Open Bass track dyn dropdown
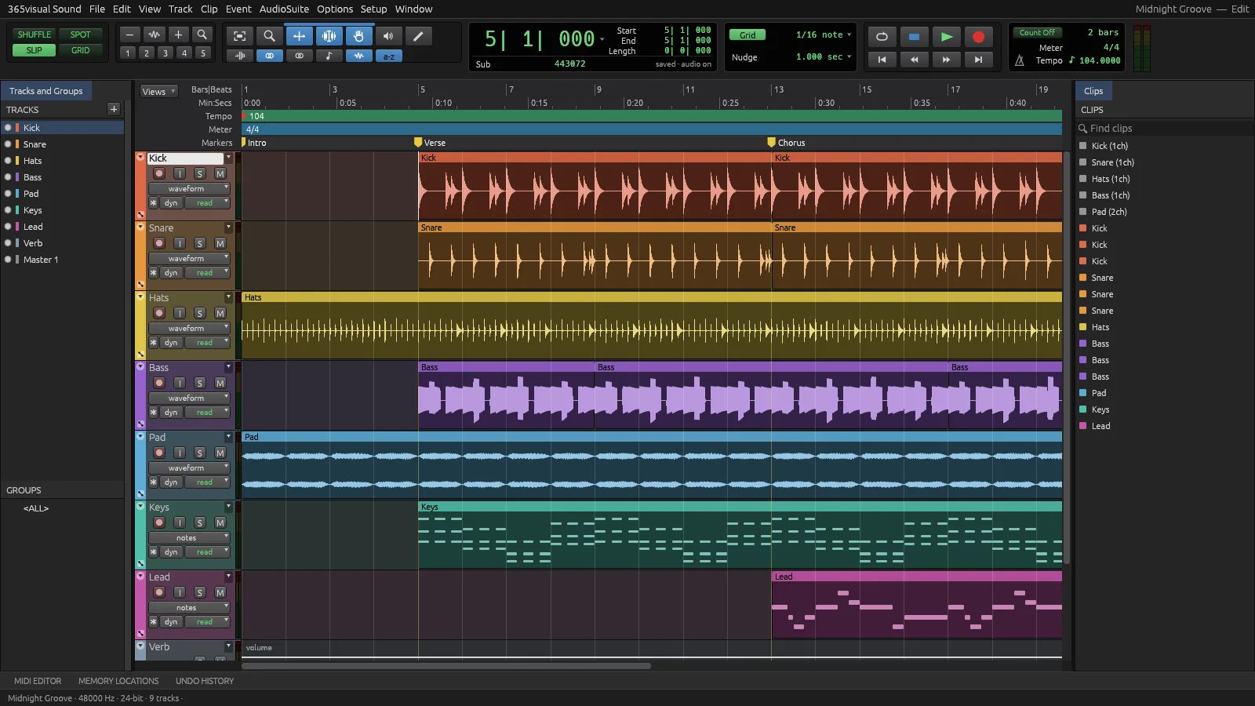The image size is (1255, 706). [x=171, y=412]
